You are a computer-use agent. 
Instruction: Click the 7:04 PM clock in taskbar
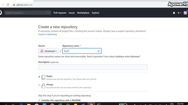click(x=180, y=104)
